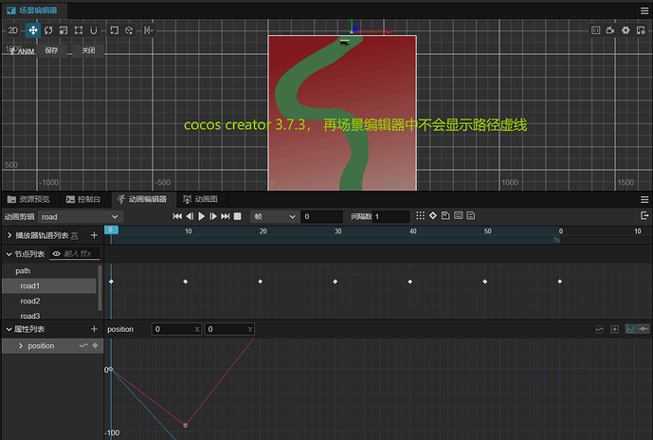Select the road1 keyframe at frame 30

[x=336, y=282]
